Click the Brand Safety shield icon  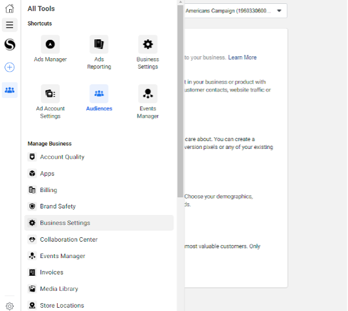coord(32,206)
